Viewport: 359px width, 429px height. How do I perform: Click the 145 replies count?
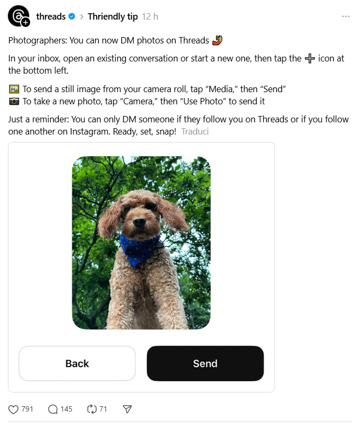click(67, 409)
